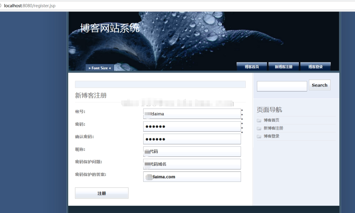Click the 确认密码: label
The width and height of the screenshot is (355, 213).
(84, 137)
